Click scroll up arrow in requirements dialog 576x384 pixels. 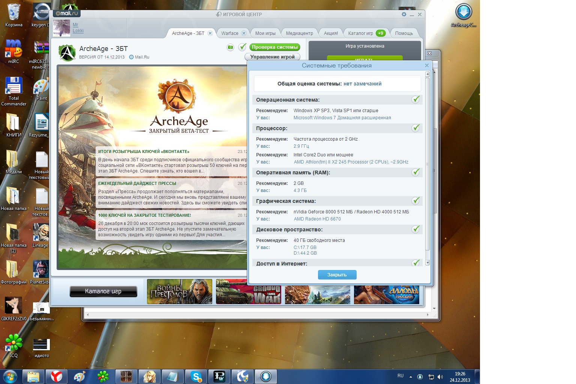pos(427,74)
